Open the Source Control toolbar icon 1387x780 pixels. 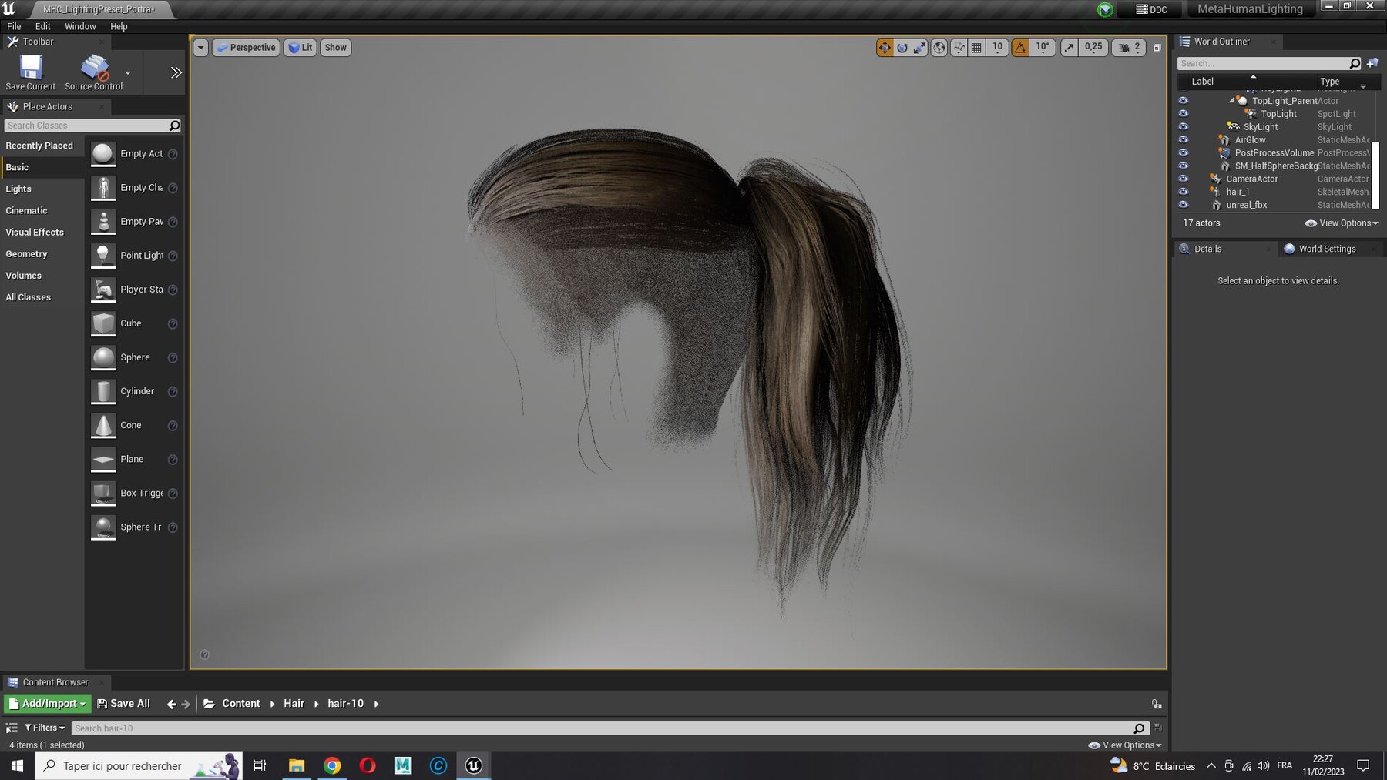(x=95, y=68)
